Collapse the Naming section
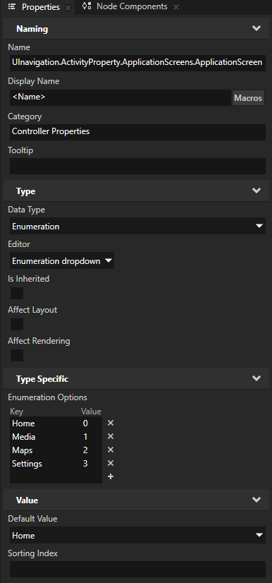272x583 pixels. 256,28
